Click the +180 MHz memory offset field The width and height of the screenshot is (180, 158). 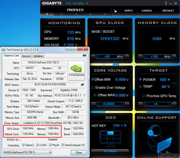(157, 56)
